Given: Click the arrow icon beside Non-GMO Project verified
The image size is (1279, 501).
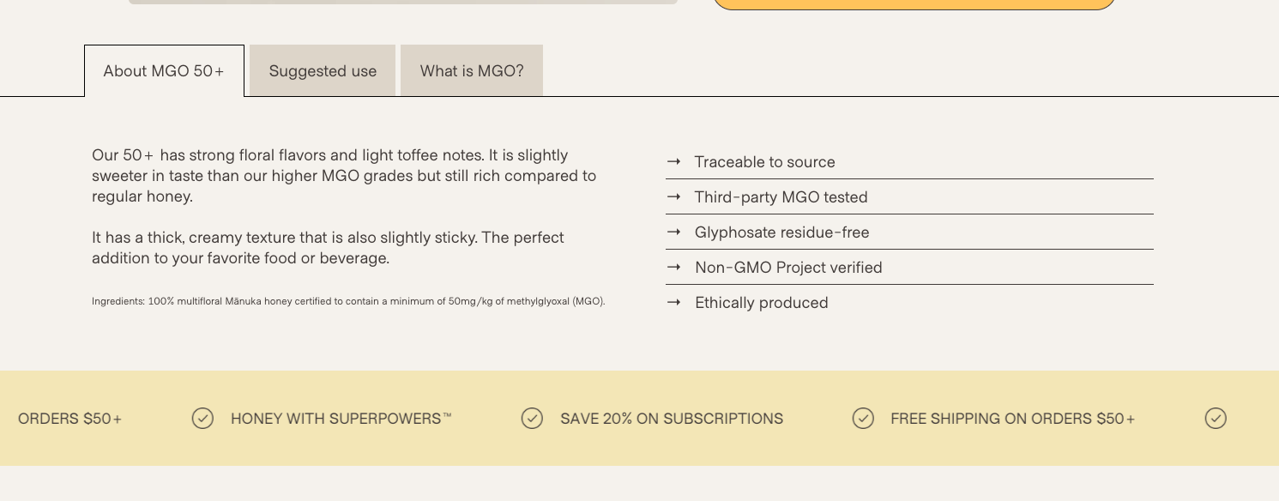Looking at the screenshot, I should click(x=674, y=267).
